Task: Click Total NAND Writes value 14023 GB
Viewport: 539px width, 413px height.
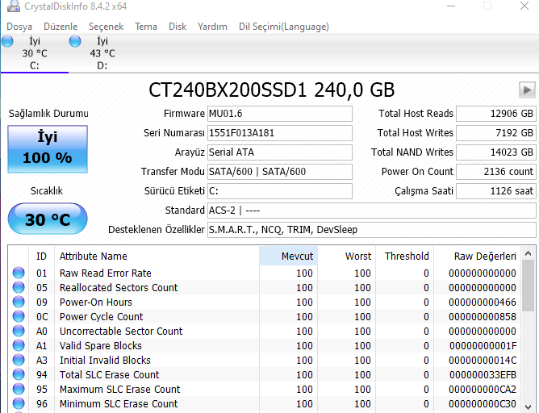Action: point(496,152)
